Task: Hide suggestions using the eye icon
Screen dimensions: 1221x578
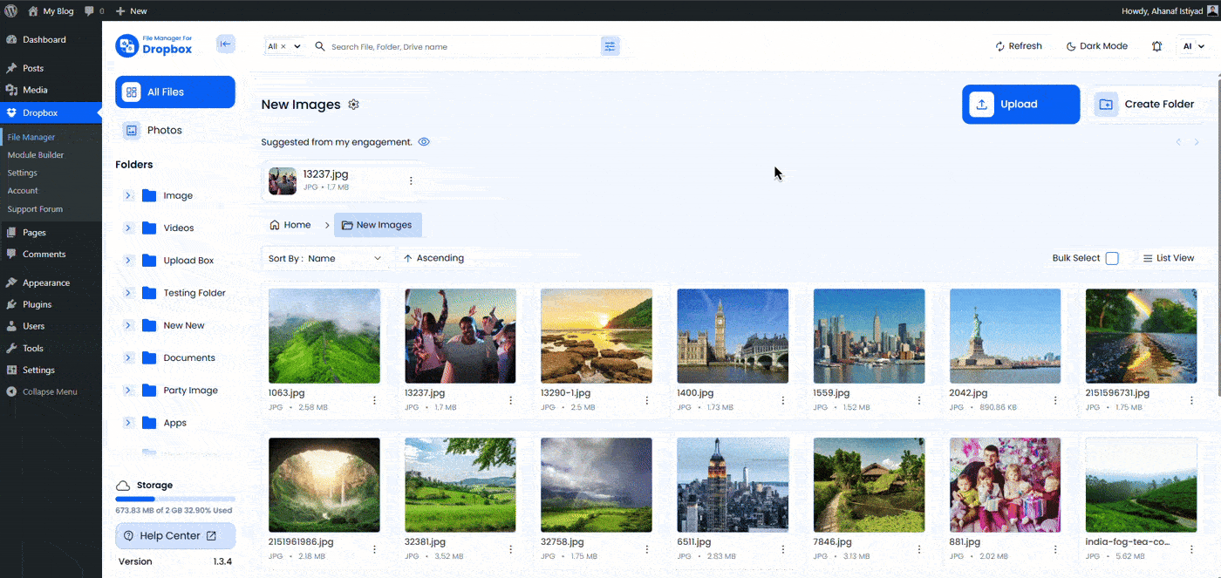Action: point(424,142)
